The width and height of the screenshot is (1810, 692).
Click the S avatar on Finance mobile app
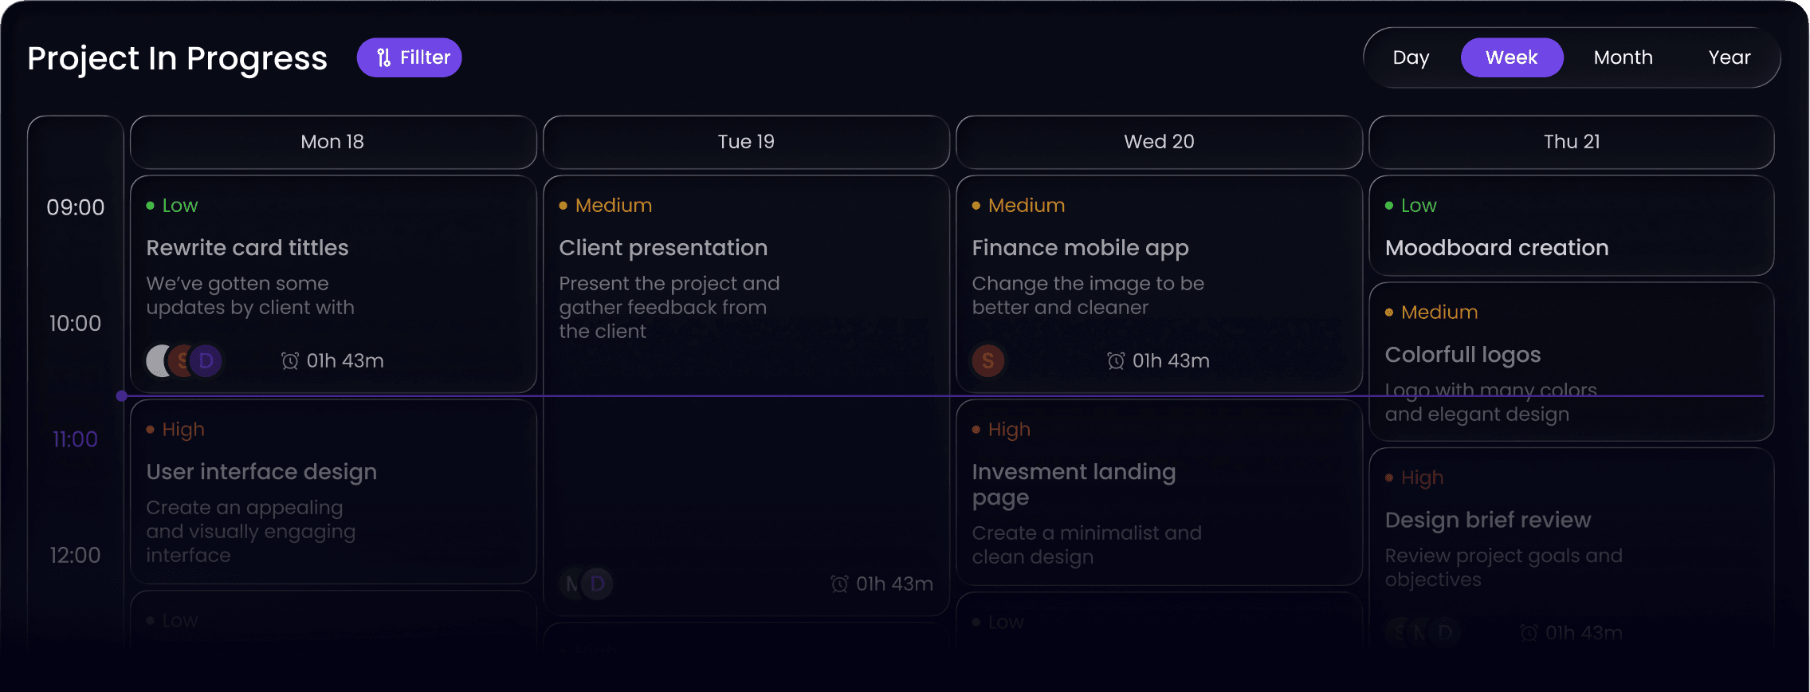pos(988,361)
